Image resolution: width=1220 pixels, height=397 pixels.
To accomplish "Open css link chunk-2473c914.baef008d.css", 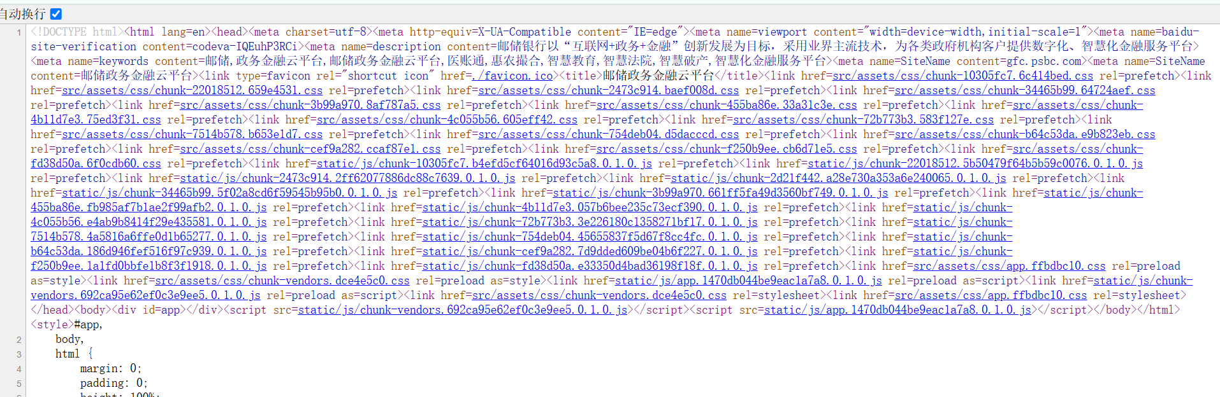I will pos(609,90).
